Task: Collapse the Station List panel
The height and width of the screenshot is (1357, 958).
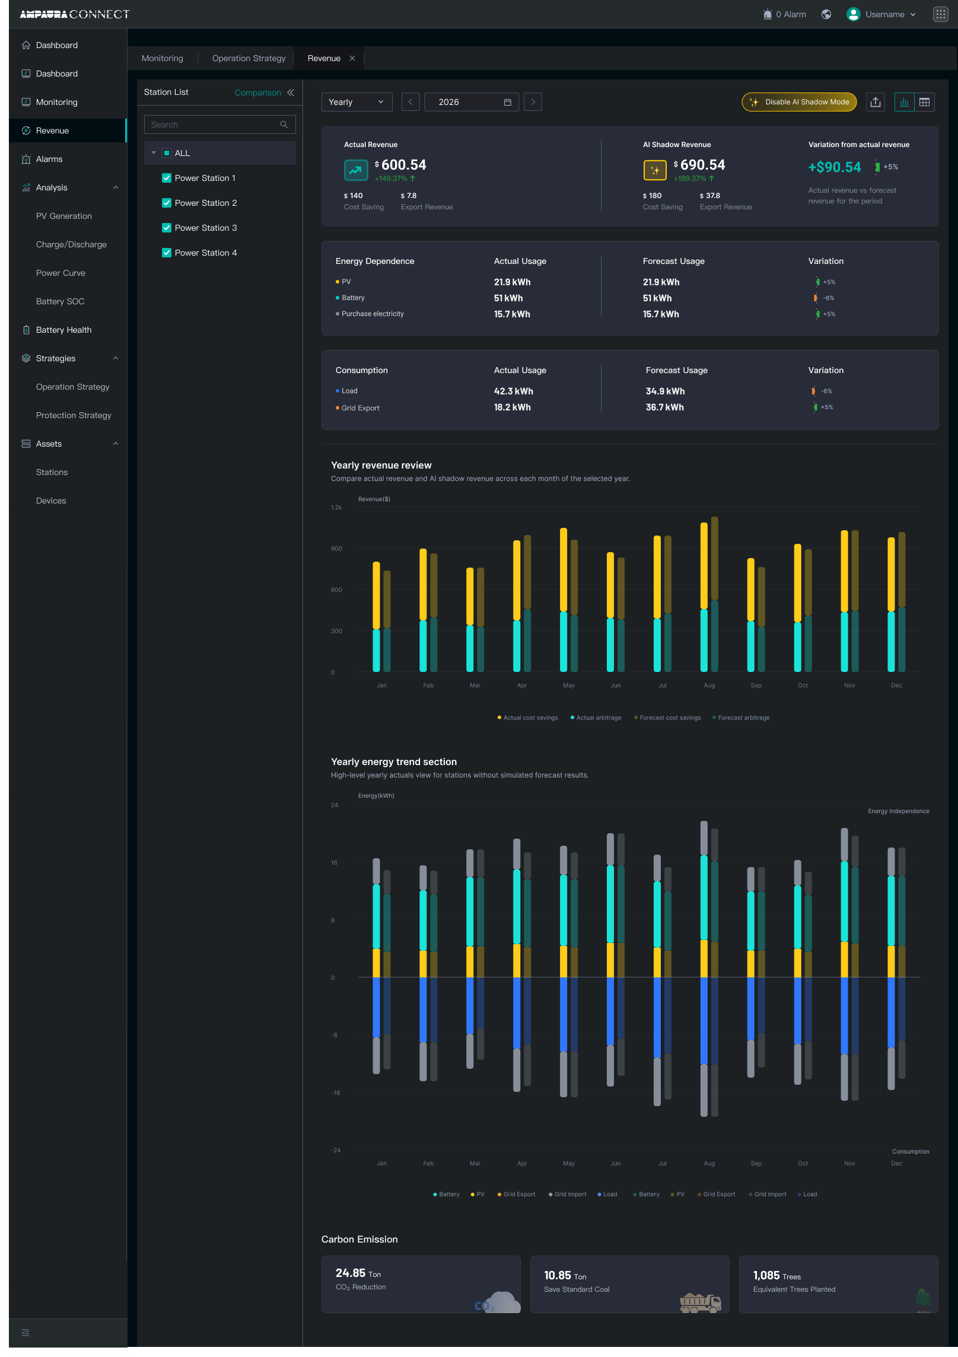Action: pos(291,93)
